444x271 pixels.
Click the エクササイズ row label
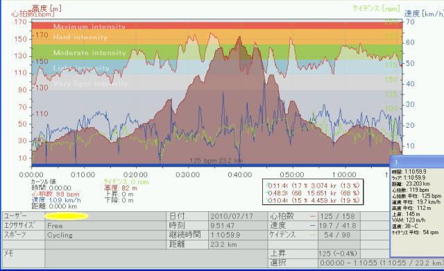click(x=19, y=226)
